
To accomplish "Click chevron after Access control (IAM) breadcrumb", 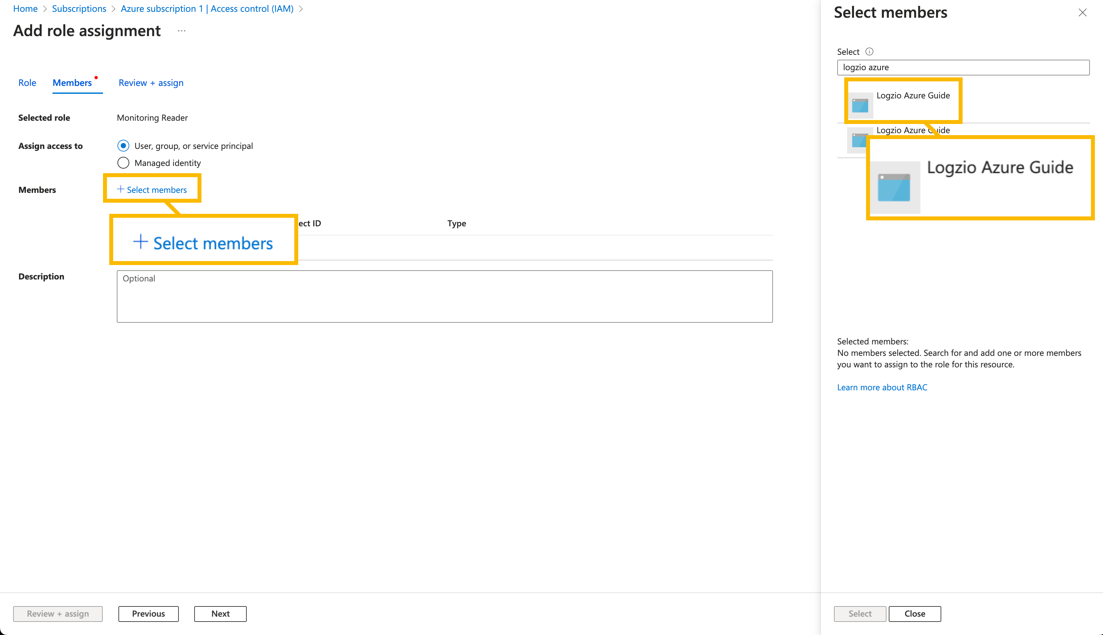I will pyautogui.click(x=301, y=9).
